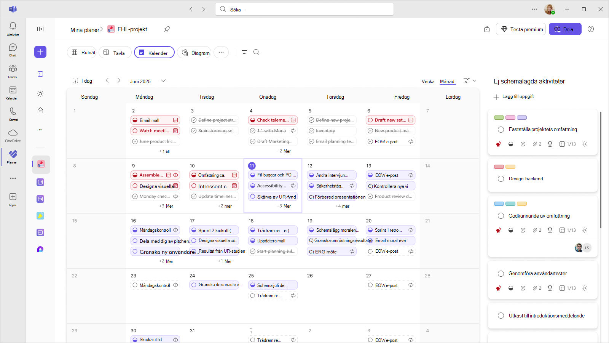609x343 pixels.
Task: Expand +3 Mer on Monday 9
Action: coord(166,206)
